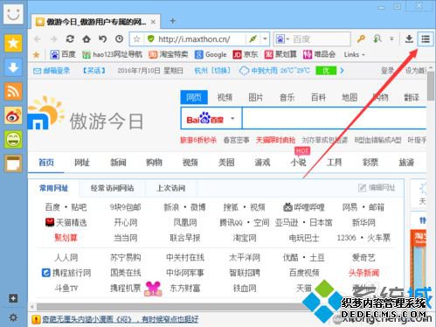The image size is (436, 327).
Task: Click the refresh page button
Action: pos(70,38)
